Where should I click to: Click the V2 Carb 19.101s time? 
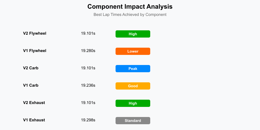(88, 68)
